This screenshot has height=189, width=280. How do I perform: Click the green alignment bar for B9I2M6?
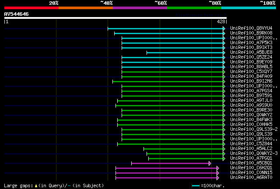168,82
